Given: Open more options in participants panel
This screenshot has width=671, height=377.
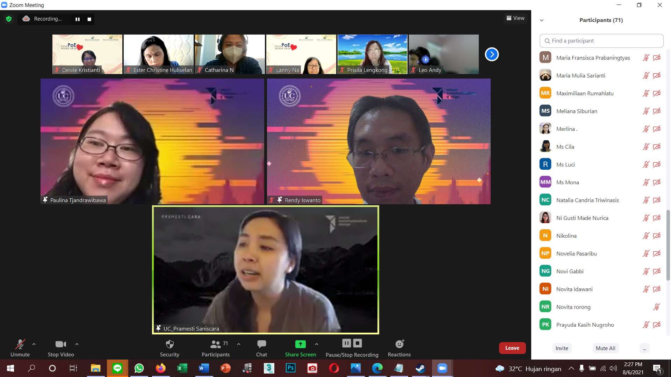Looking at the screenshot, I should click(644, 348).
